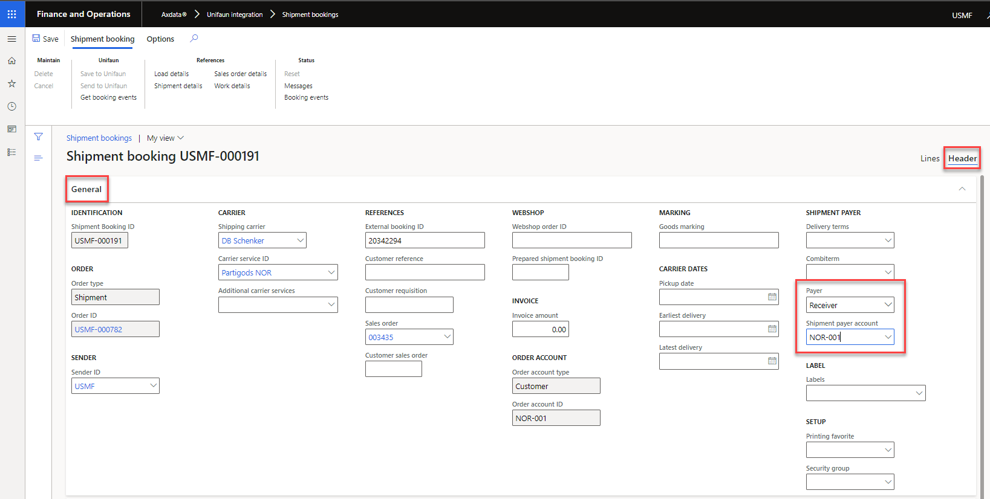Open Sales order dropdown 003435
The width and height of the screenshot is (990, 499).
(x=448, y=337)
